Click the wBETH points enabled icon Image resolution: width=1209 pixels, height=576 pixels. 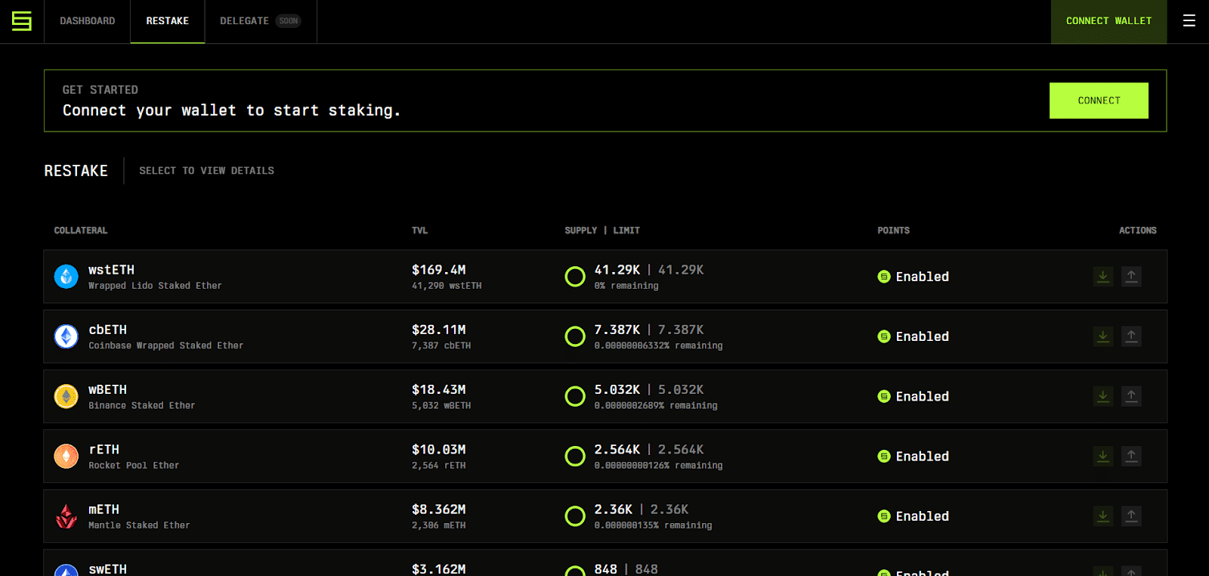coord(884,396)
